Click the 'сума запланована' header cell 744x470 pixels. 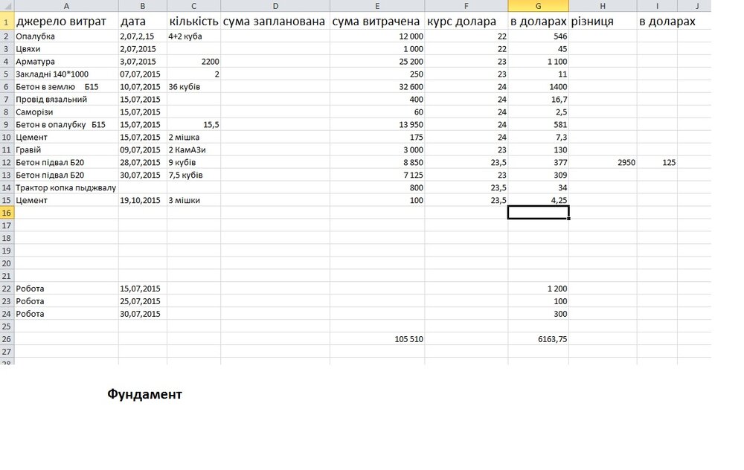point(275,22)
